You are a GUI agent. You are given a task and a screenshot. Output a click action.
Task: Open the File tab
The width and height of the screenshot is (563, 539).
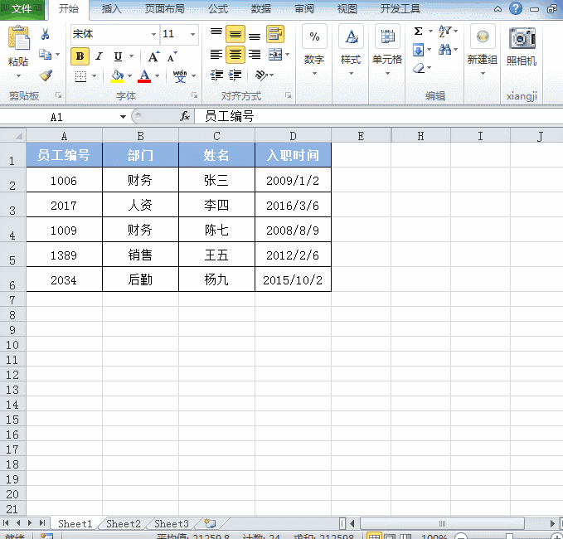click(22, 9)
